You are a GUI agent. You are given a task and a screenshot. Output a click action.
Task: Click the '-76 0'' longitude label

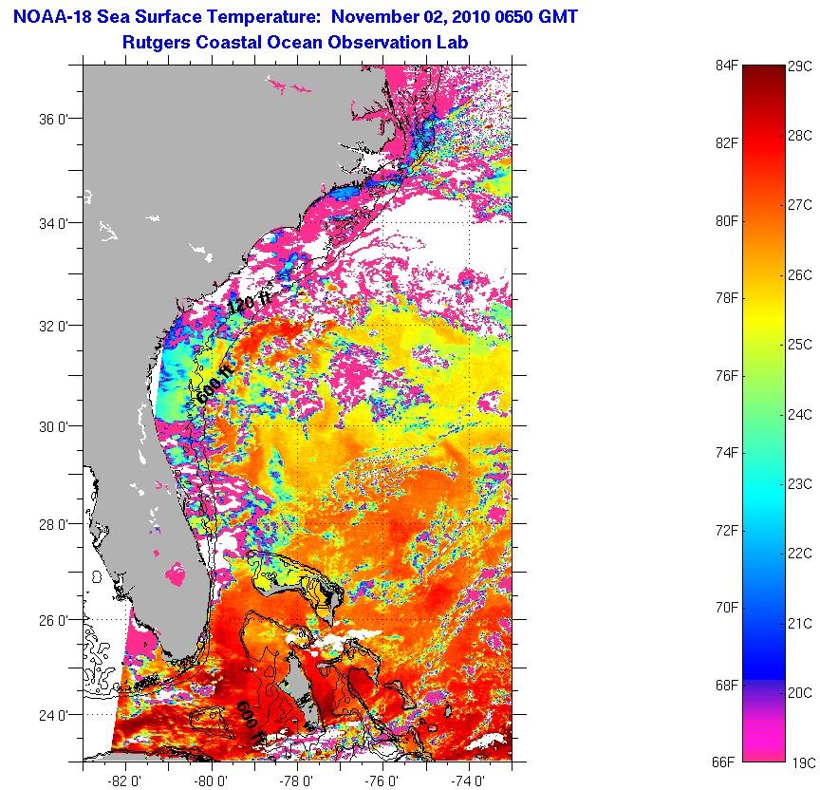click(382, 781)
